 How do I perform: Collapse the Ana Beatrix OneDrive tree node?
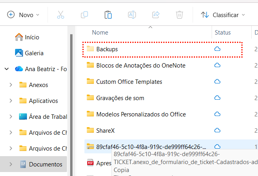[x=7, y=69]
